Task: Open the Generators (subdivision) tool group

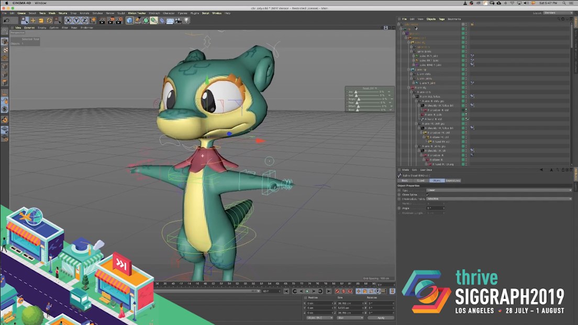Action: point(146,20)
